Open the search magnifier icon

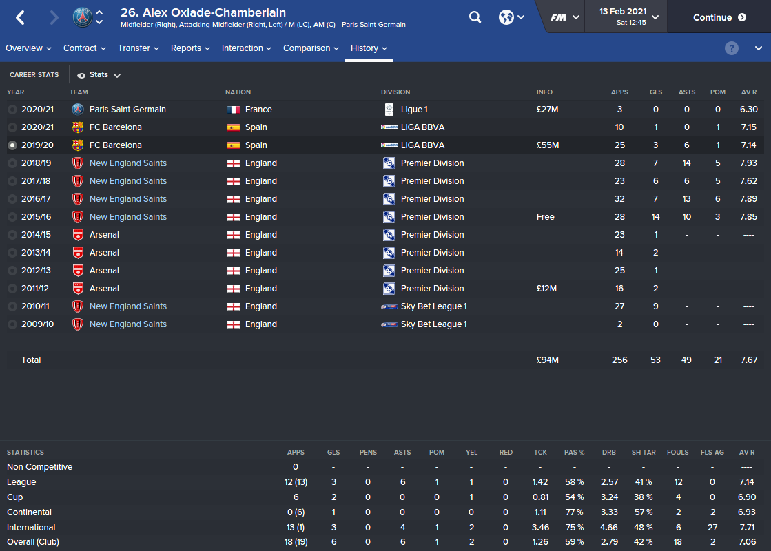tap(475, 17)
